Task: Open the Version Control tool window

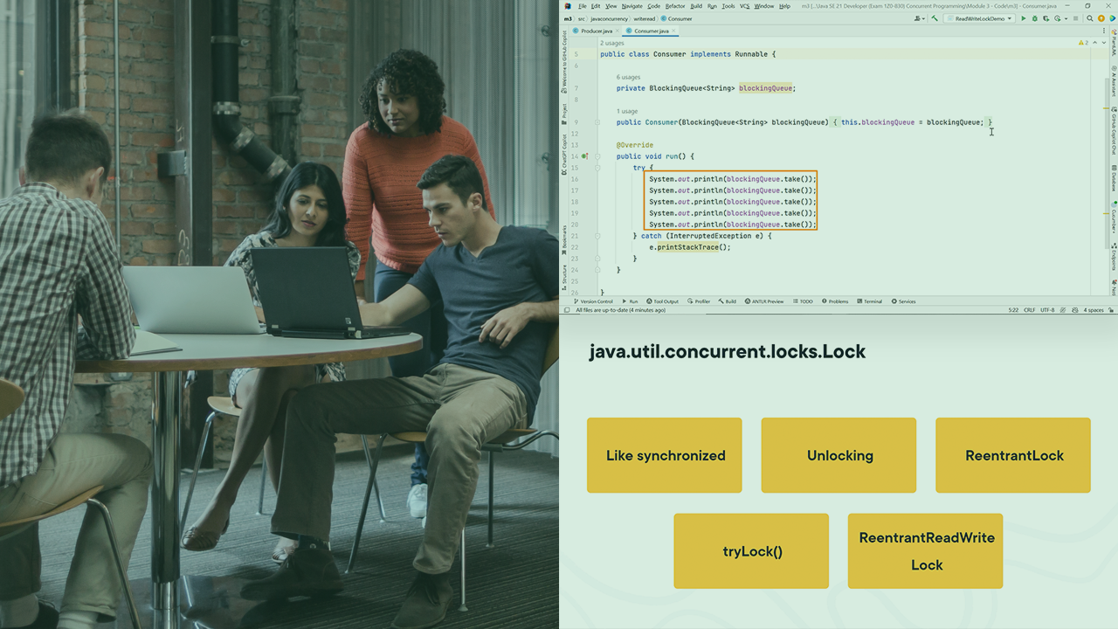Action: [x=593, y=301]
